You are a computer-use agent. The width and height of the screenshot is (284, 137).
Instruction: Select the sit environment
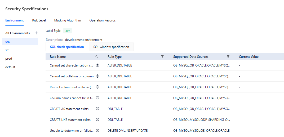click(7, 50)
